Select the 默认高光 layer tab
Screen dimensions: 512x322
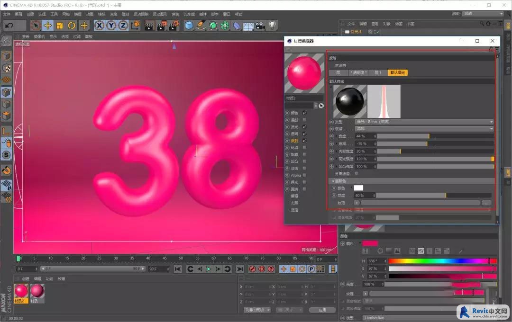tap(398, 72)
